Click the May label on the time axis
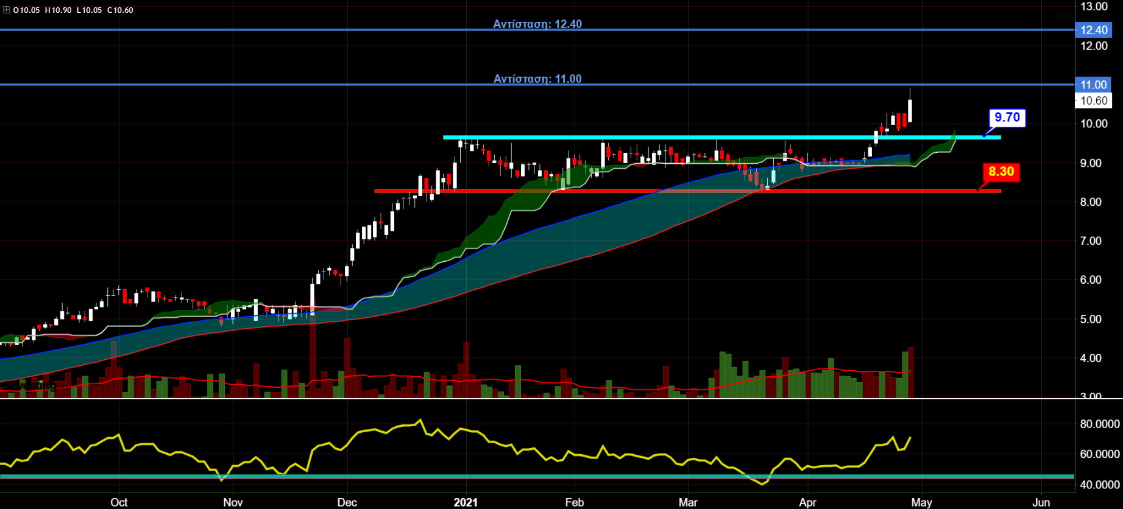Screen dimensions: 1123x509 921,502
